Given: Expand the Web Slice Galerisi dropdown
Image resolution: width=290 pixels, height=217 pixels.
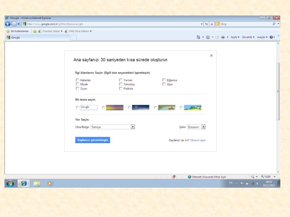Looking at the screenshot, I should [x=91, y=31].
